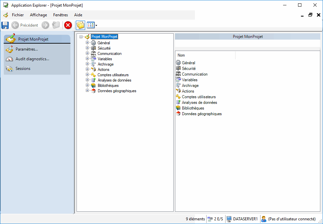Click the Données géographiques icon in tree
The width and height of the screenshot is (323, 224).
tap(93, 91)
